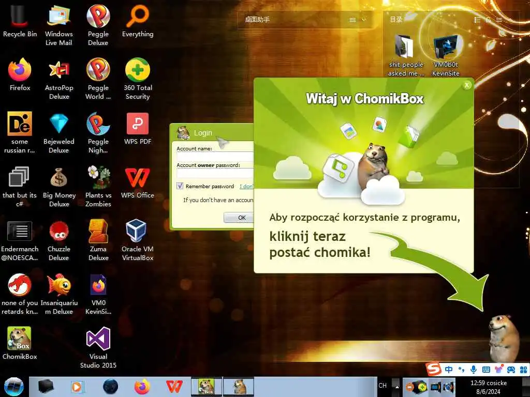Select the 'some russian r...' DE icon
The width and height of the screenshot is (530, 397).
(20, 132)
